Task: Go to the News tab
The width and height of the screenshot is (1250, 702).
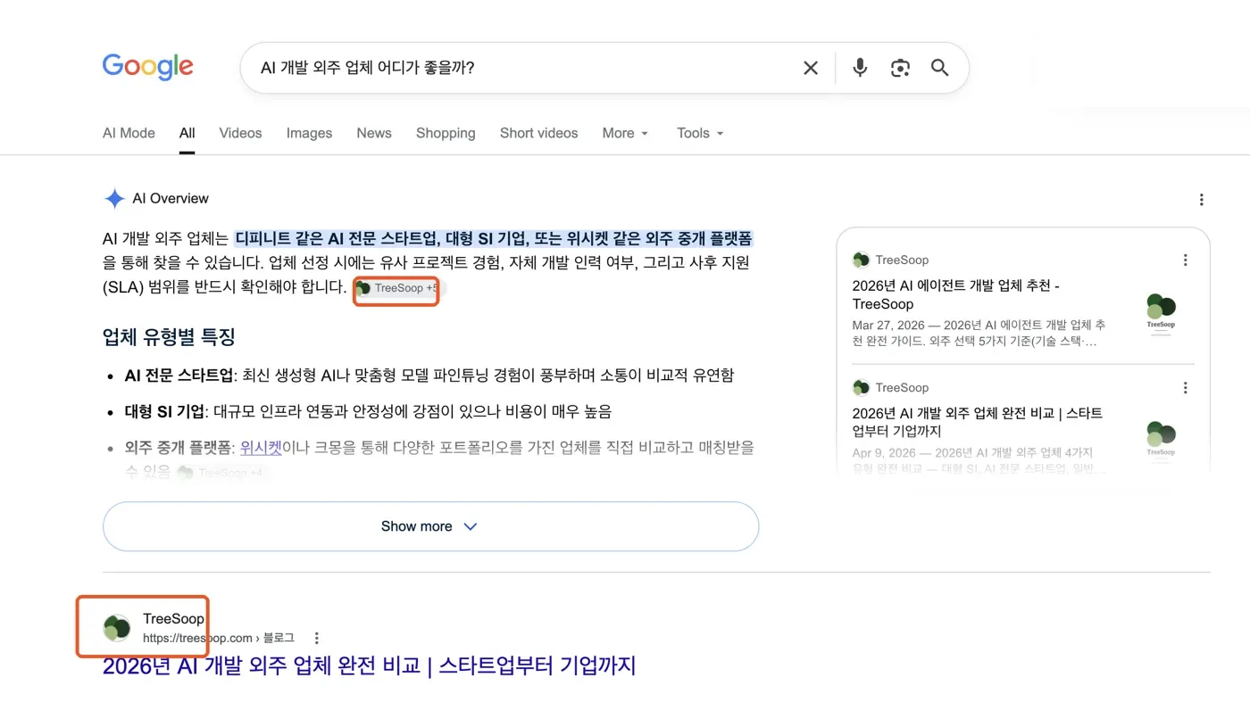Action: coord(374,133)
